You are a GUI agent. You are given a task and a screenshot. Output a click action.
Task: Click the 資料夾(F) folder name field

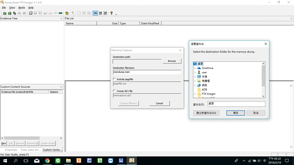[x=236, y=104]
